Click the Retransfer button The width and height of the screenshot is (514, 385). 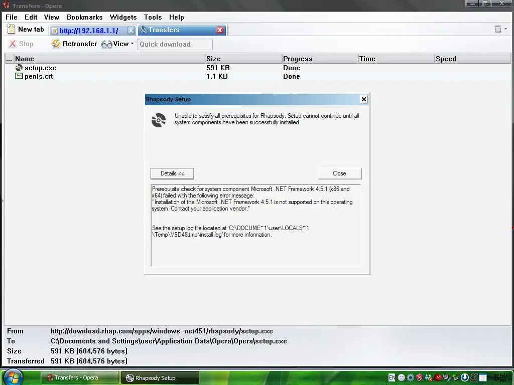coord(74,44)
